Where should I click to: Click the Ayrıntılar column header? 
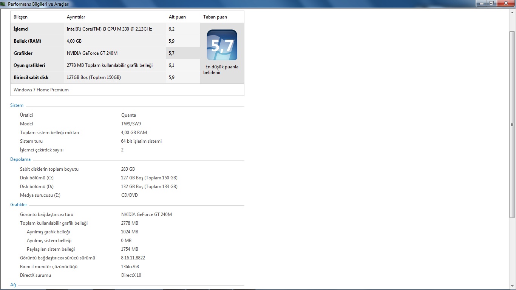point(76,17)
